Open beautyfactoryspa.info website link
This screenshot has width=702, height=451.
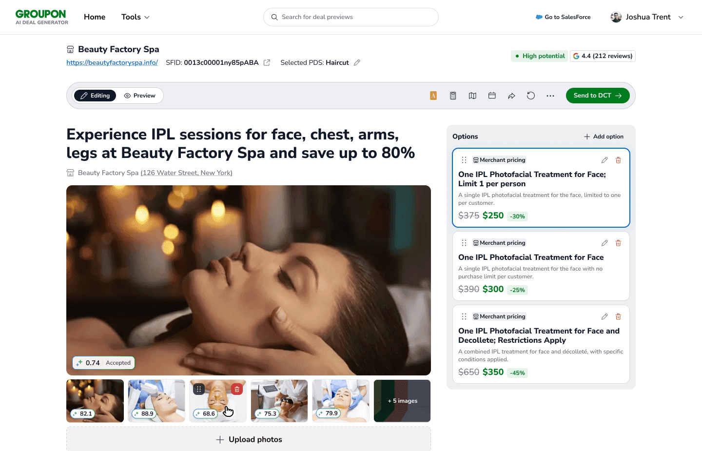pyautogui.click(x=112, y=62)
